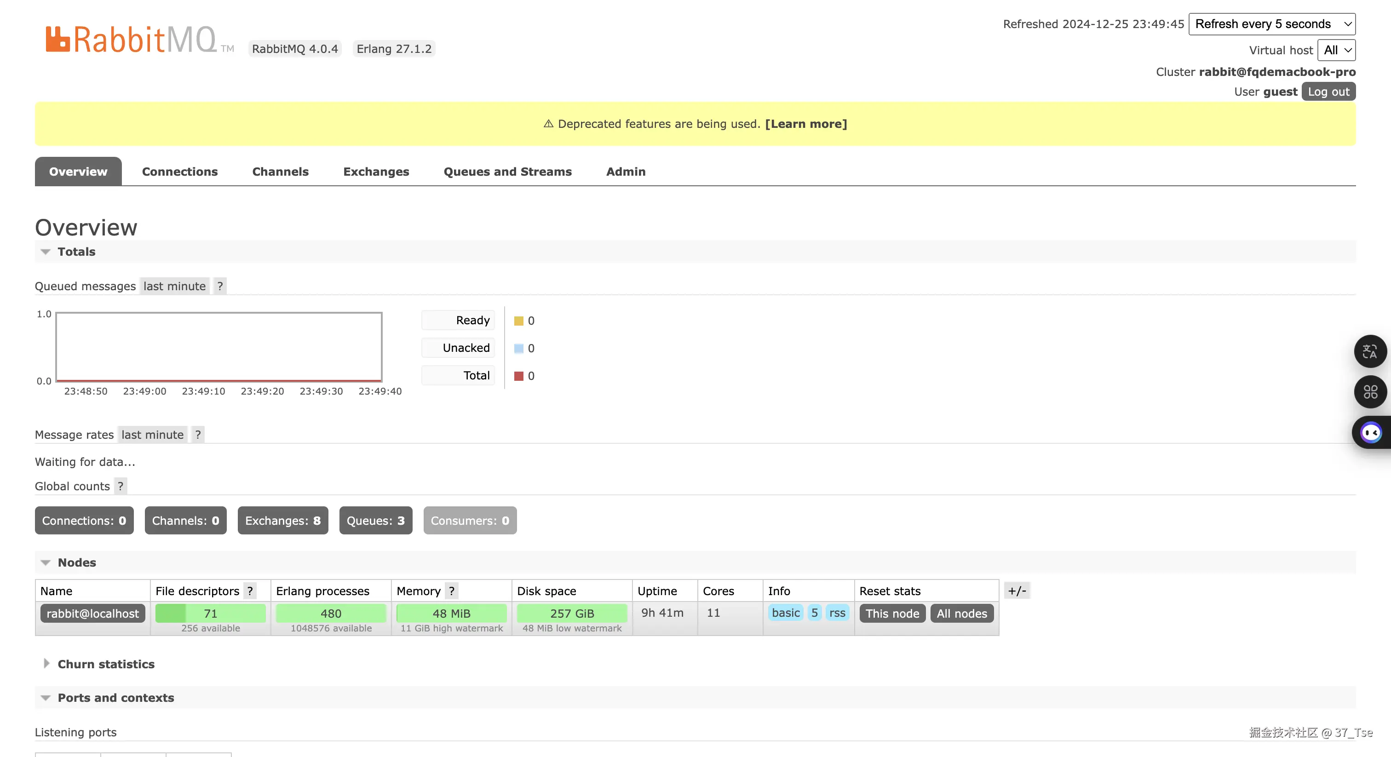Click the Message rates help question mark
The image size is (1391, 757).
point(198,435)
